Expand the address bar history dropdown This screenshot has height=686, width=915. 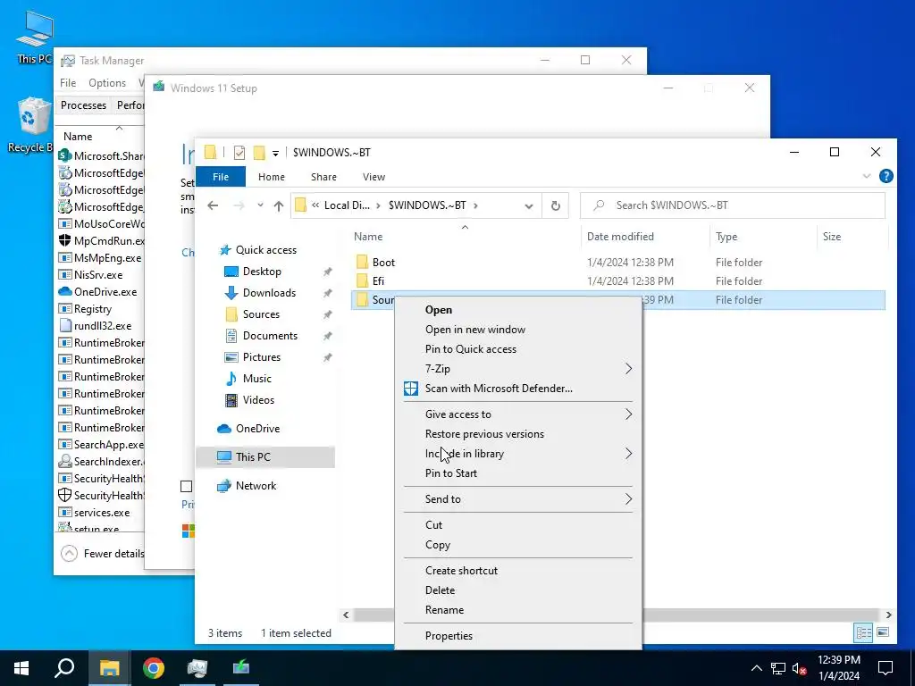click(x=529, y=206)
